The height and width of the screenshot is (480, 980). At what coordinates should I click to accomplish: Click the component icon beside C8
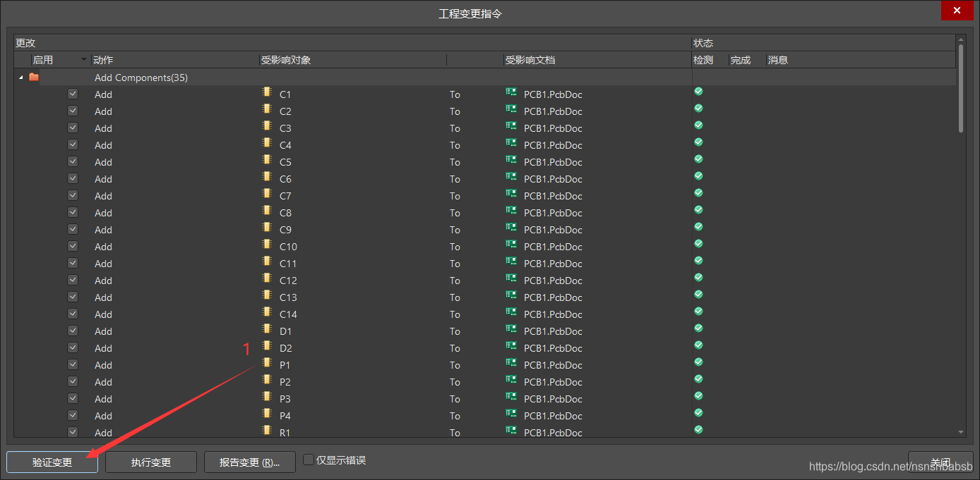coord(266,211)
